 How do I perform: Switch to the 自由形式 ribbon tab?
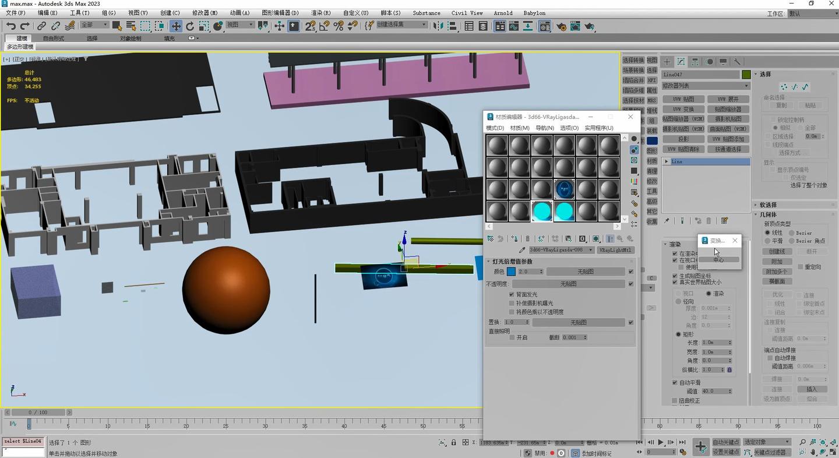coord(54,38)
